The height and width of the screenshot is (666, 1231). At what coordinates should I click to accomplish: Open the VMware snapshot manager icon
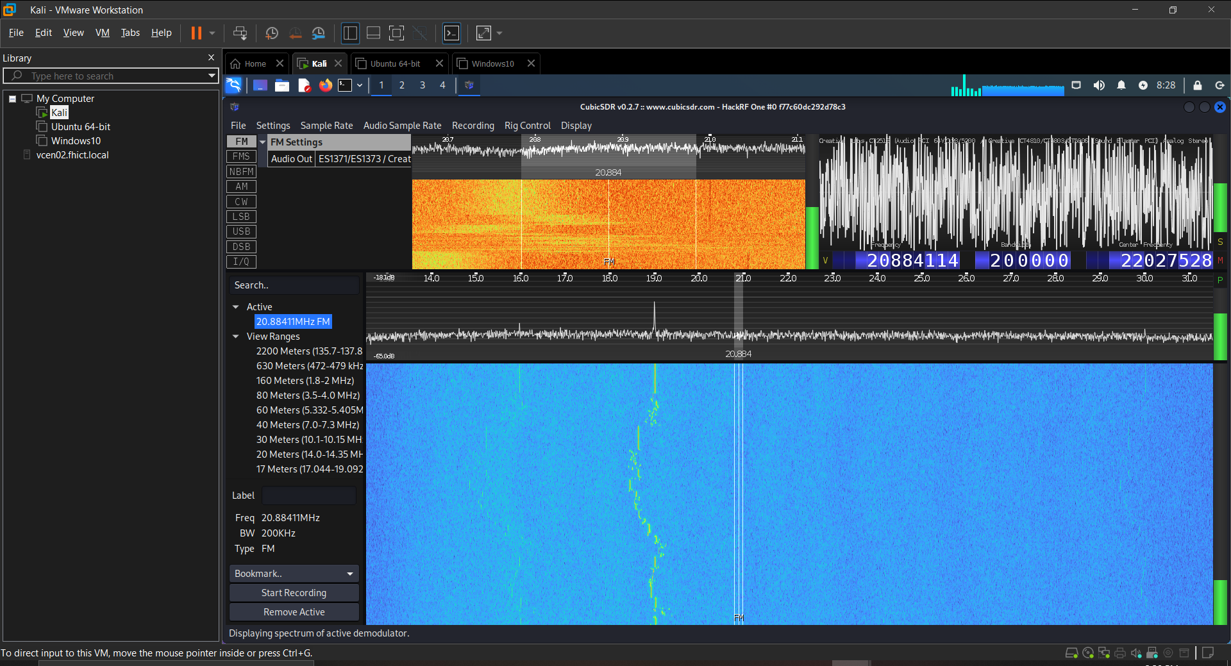pyautogui.click(x=319, y=33)
